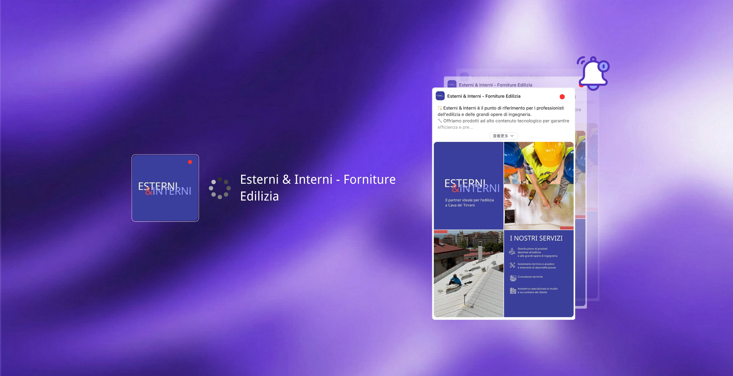Image resolution: width=733 pixels, height=376 pixels.
Task: Click the red unread dot on front card
Action: 562,97
